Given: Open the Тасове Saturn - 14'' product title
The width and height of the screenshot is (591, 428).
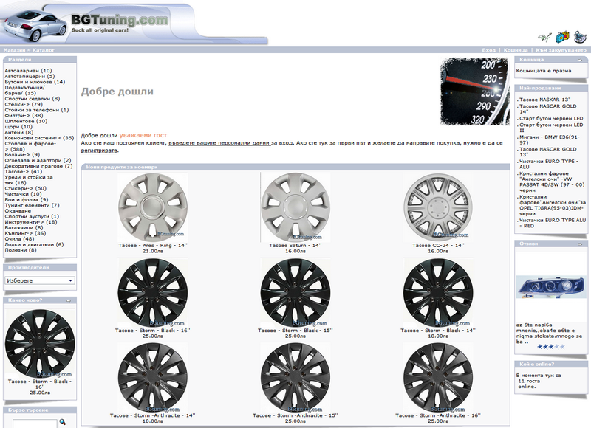Looking at the screenshot, I should click(295, 246).
